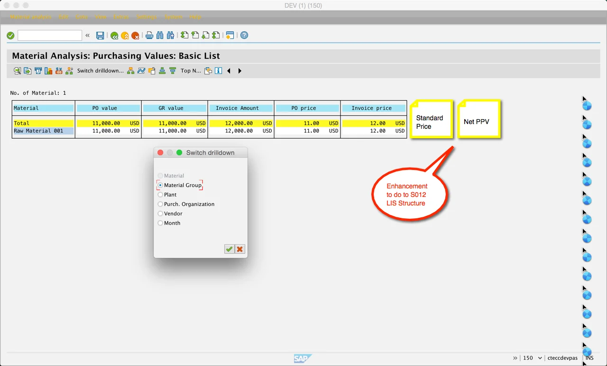This screenshot has width=607, height=366.
Task: Click the Save diskette icon
Action: coord(100,36)
